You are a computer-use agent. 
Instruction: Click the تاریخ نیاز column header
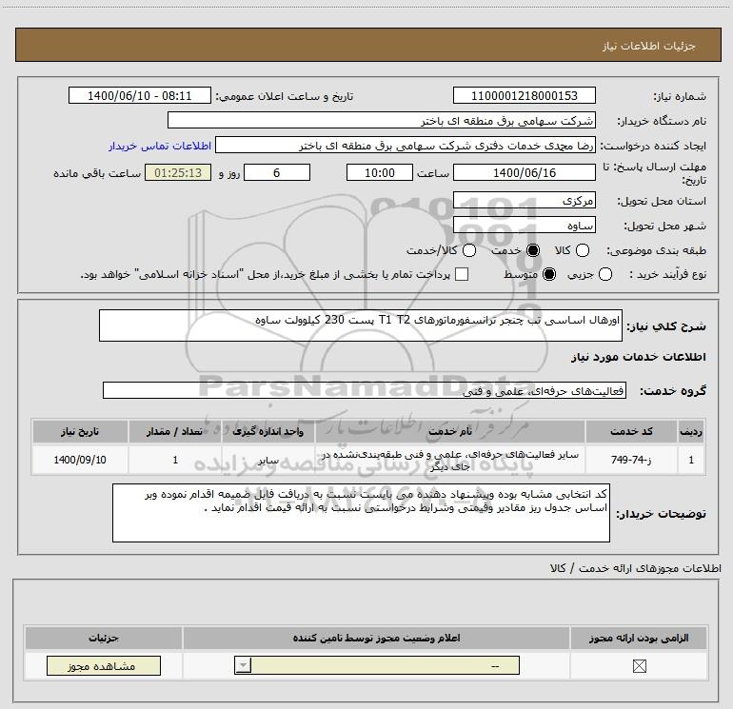[x=80, y=431]
